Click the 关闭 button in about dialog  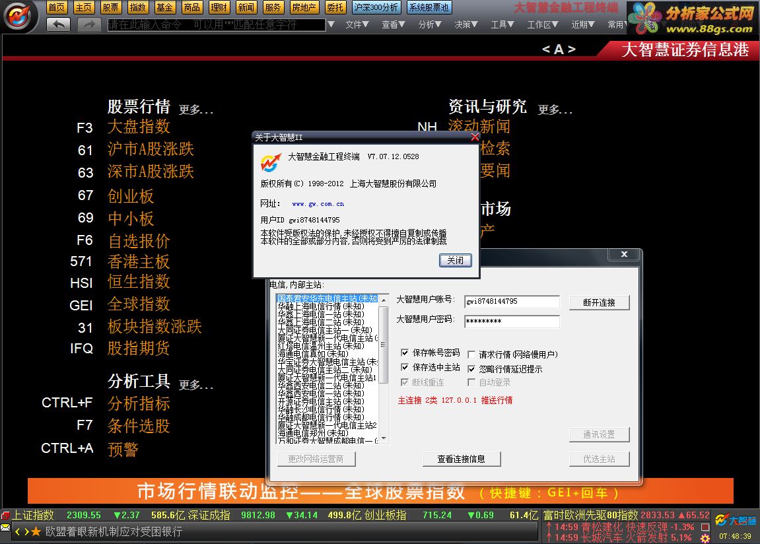click(x=455, y=260)
